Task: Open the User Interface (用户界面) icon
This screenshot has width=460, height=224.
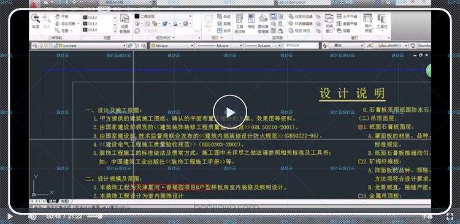Action: (368, 23)
